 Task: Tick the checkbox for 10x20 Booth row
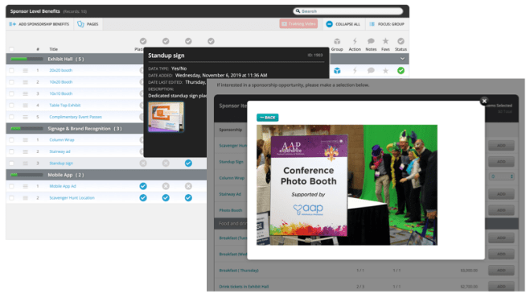click(x=11, y=82)
